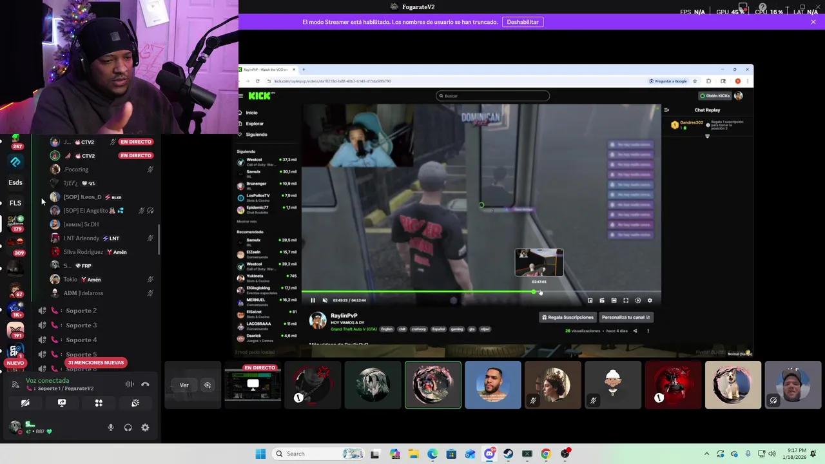
Task: Click Ver button on stream tiles
Action: (x=184, y=385)
